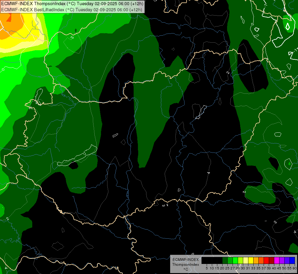298x274 pixels.
Task: Click the medium green 25–27 legend swatch
Action: click(x=230, y=260)
